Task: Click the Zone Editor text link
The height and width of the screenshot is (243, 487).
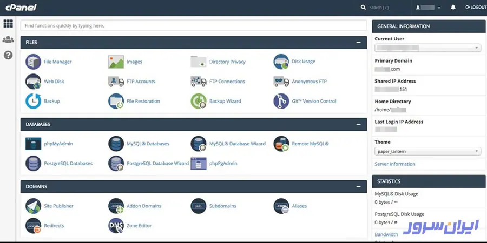Action: click(139, 226)
